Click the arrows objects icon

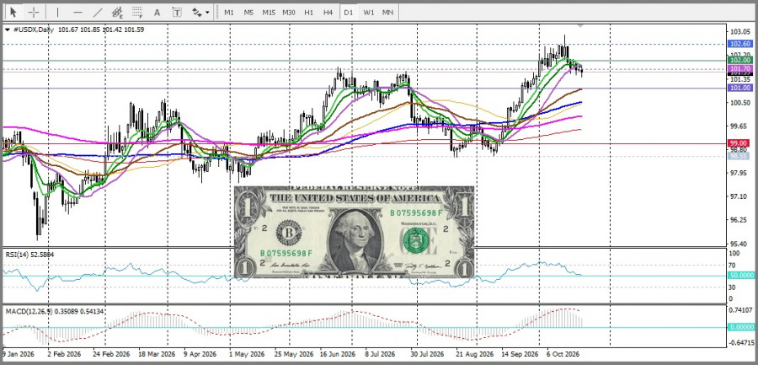point(197,13)
